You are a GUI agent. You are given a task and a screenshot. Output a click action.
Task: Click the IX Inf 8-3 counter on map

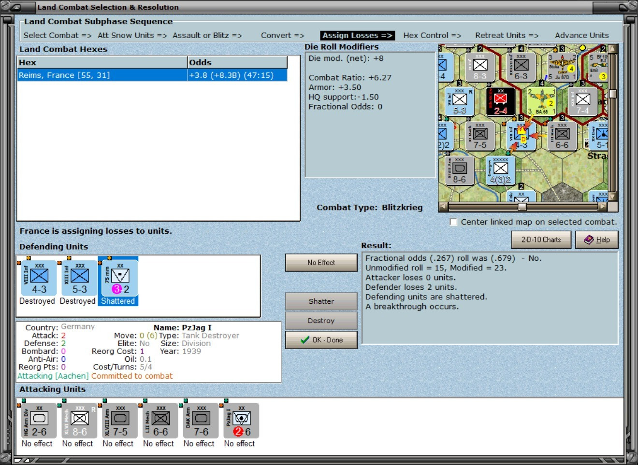coord(480,67)
